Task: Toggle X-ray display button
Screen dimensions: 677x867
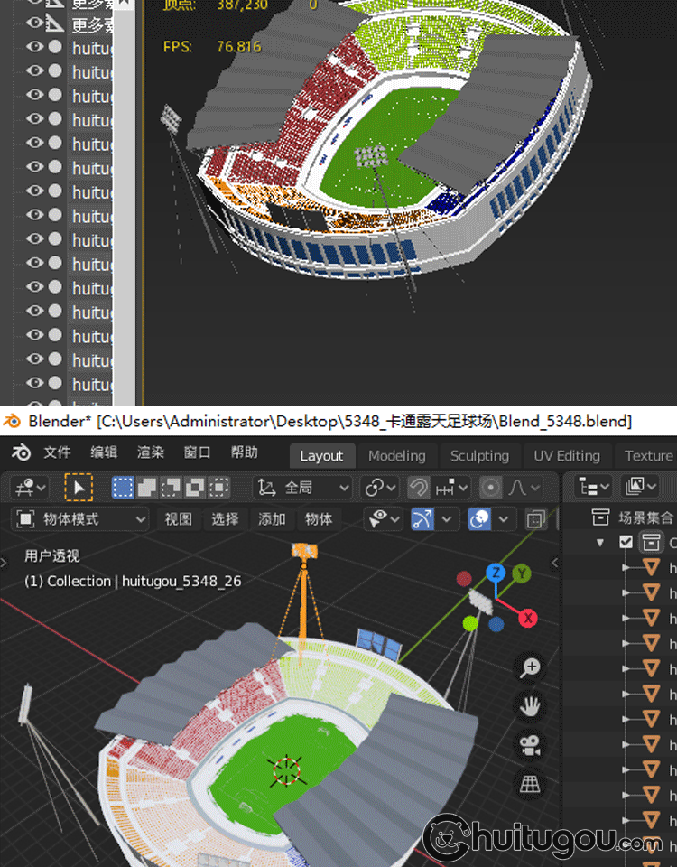Action: point(535,519)
